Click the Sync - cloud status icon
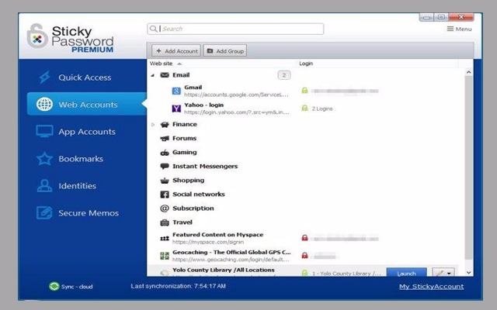 pyautogui.click(x=54, y=286)
